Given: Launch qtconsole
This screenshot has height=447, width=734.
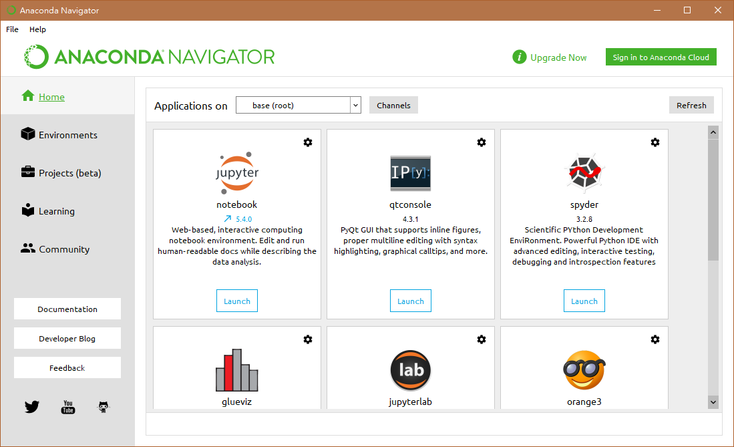Looking at the screenshot, I should [411, 301].
